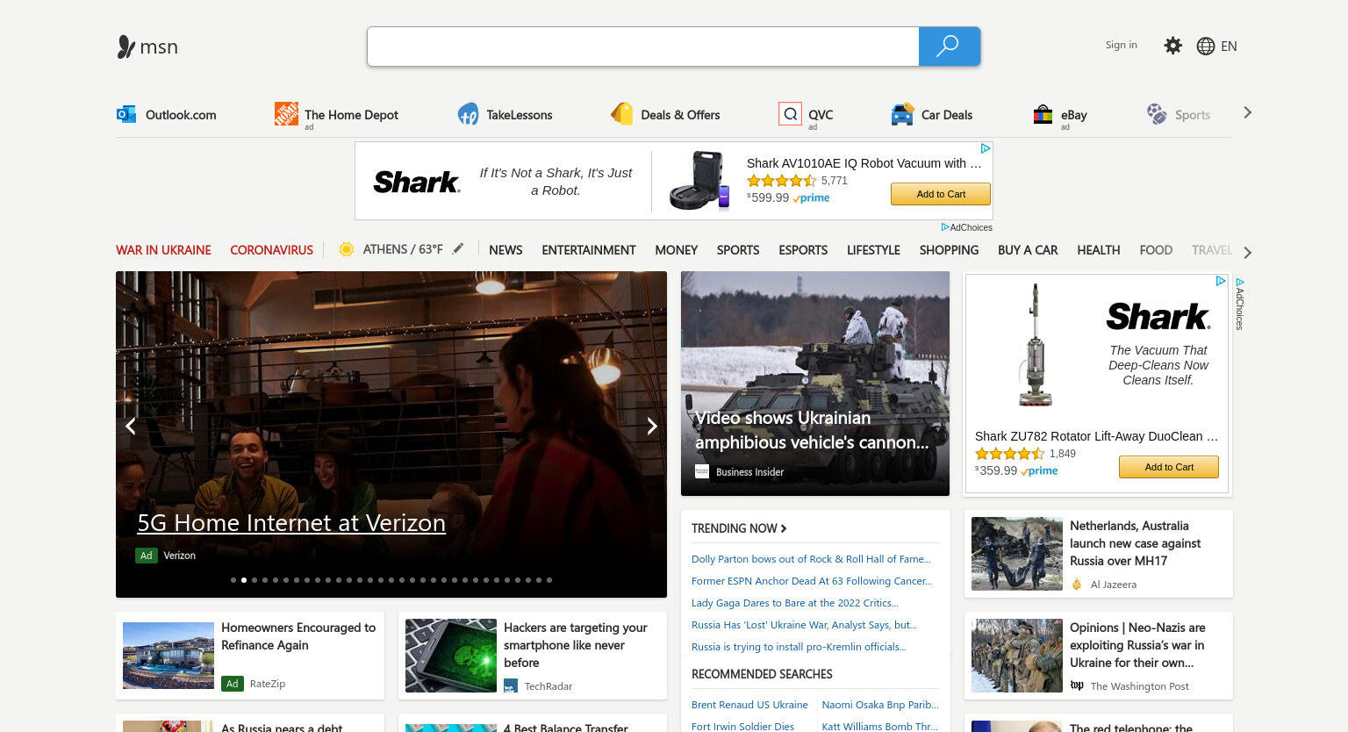The height and width of the screenshot is (732, 1348).
Task: Click Al Jazeera source icon
Action: [1077, 585]
